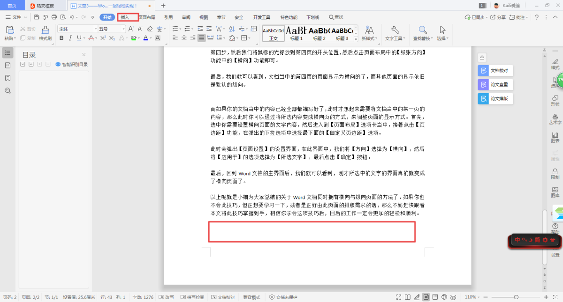
Task: Switch to the 插入 ribbon tab
Action: click(x=125, y=17)
